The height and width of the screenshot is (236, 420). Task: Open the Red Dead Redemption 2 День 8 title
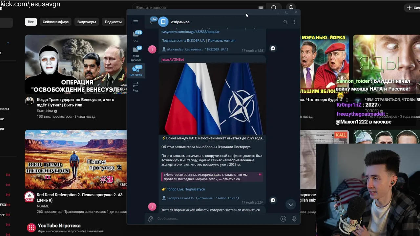point(79,197)
